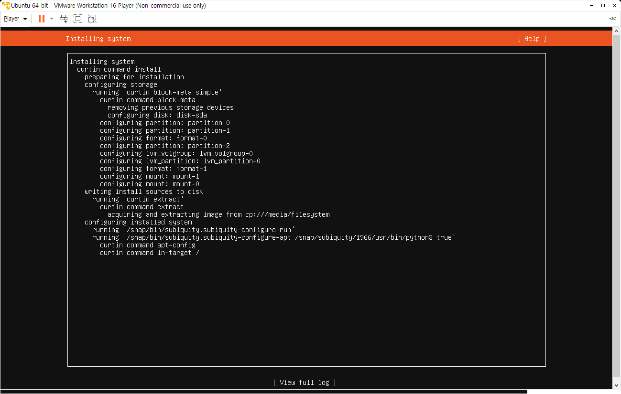Viewport: 621px width, 394px height.
Task: Click the 'curtin command block-meta' line
Action: pyautogui.click(x=148, y=100)
